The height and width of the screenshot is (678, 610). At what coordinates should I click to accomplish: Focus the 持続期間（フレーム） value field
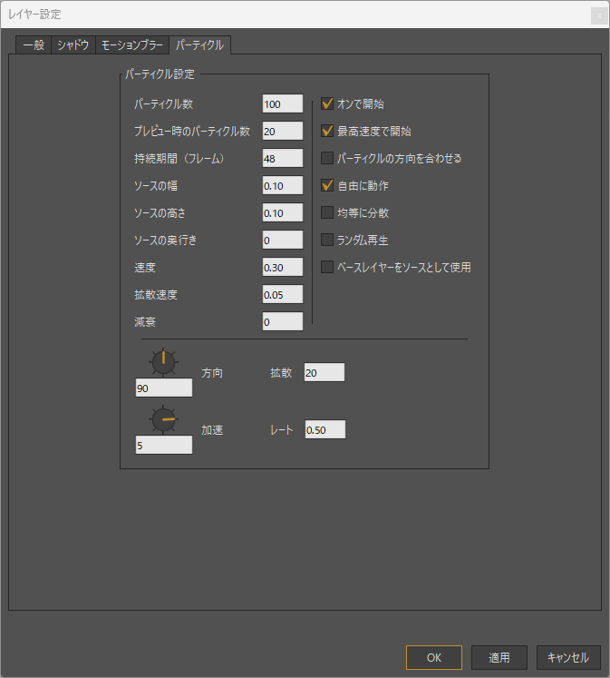point(282,159)
